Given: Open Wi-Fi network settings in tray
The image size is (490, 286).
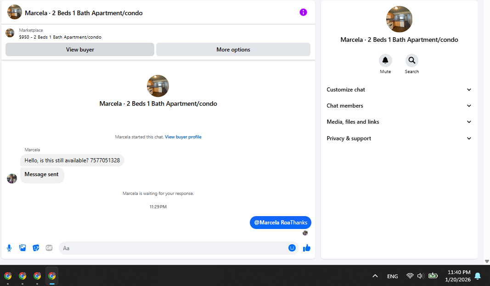Looking at the screenshot, I should [x=410, y=276].
